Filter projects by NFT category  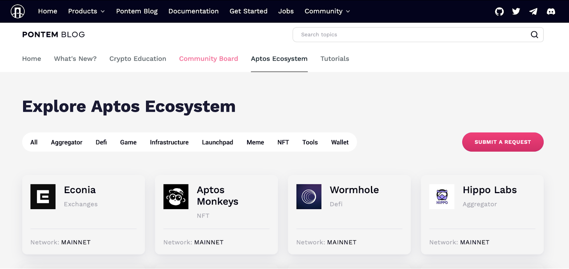[283, 142]
